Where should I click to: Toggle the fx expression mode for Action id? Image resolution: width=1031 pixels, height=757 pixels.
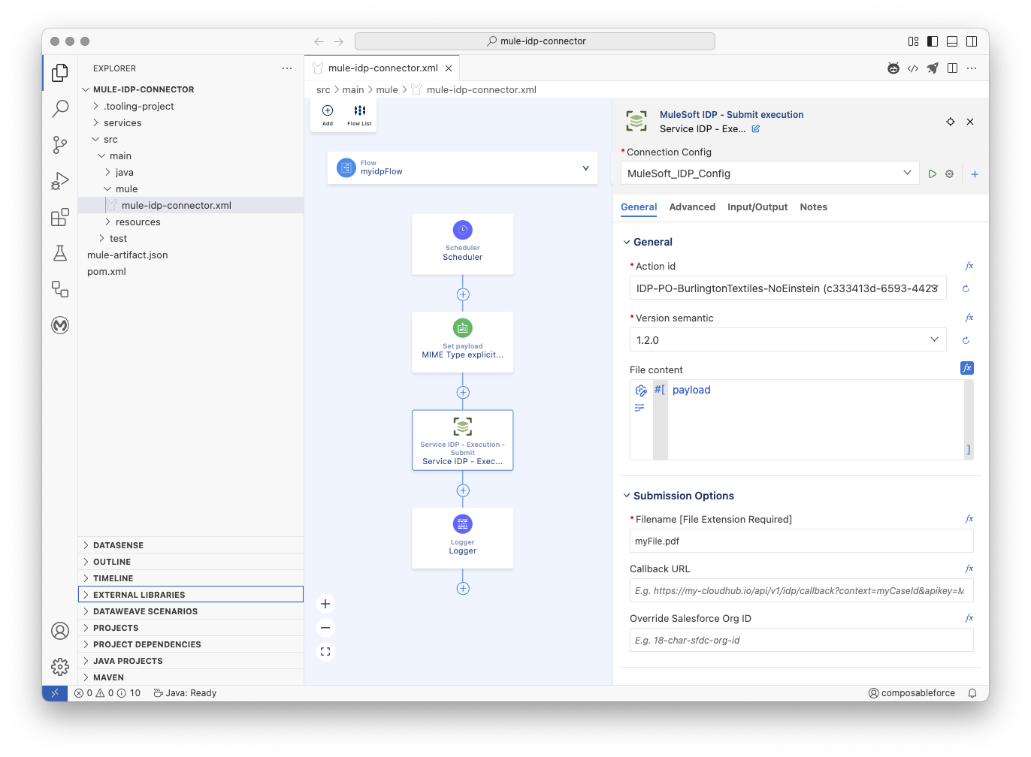969,265
